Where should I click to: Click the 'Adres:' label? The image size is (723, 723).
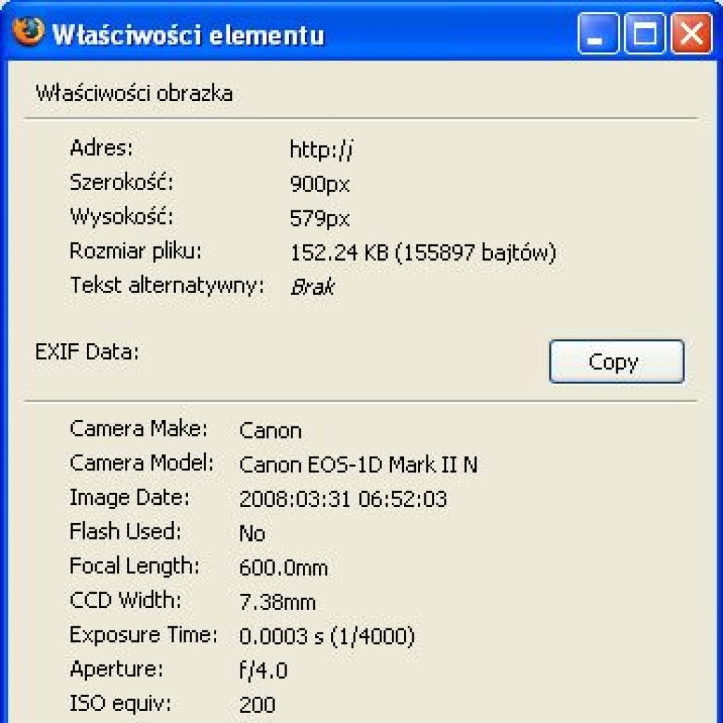102,148
